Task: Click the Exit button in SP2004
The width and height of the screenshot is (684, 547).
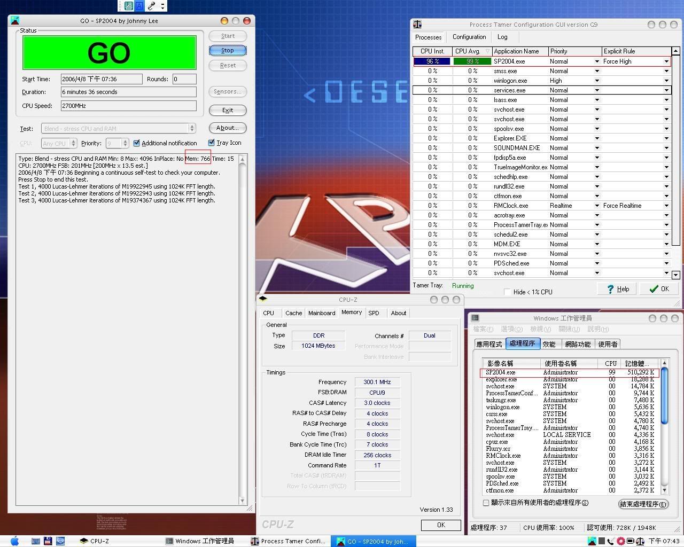Action: tap(228, 110)
